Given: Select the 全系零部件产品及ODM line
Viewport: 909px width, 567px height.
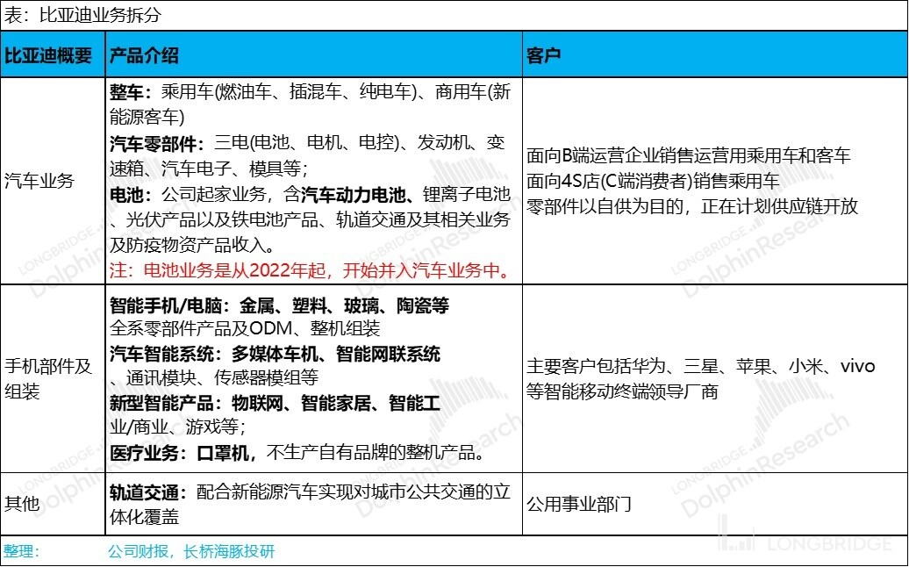Looking at the screenshot, I should (245, 329).
